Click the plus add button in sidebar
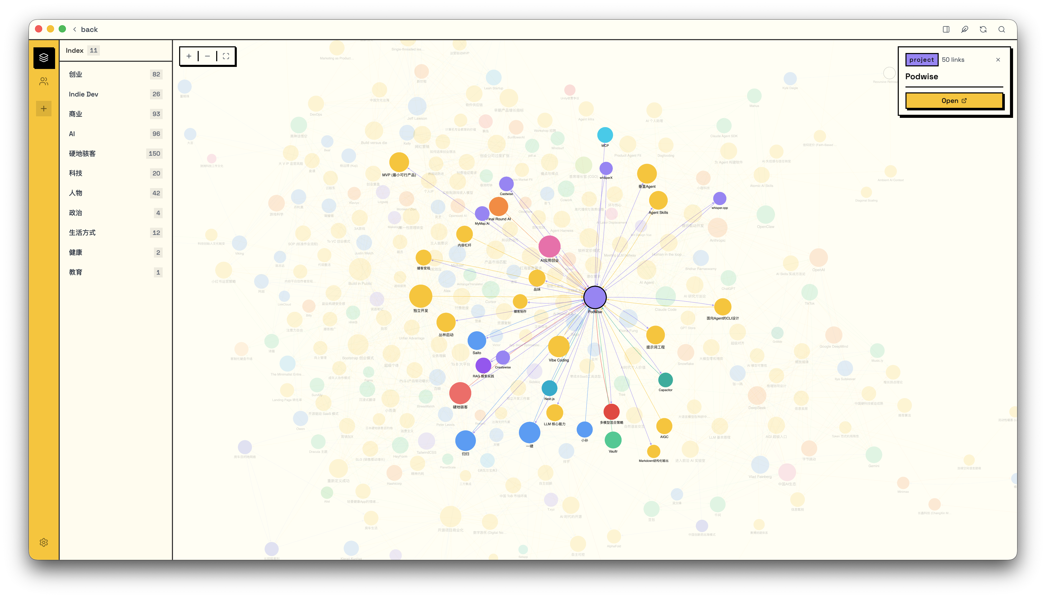This screenshot has height=598, width=1046. point(43,109)
